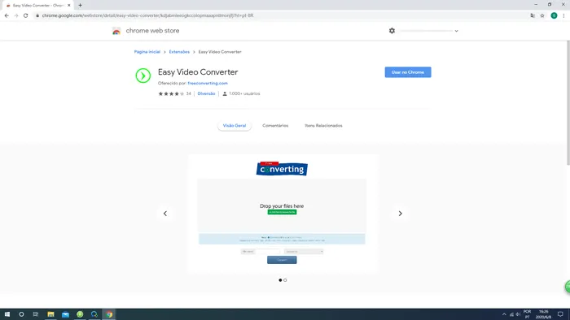Reload the page with the refresh icon
Viewport: 570px width, 320px height.
point(25,15)
